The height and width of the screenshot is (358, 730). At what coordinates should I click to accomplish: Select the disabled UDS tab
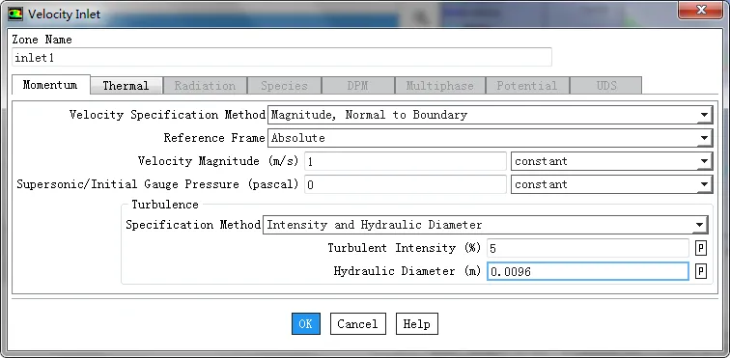click(x=606, y=86)
